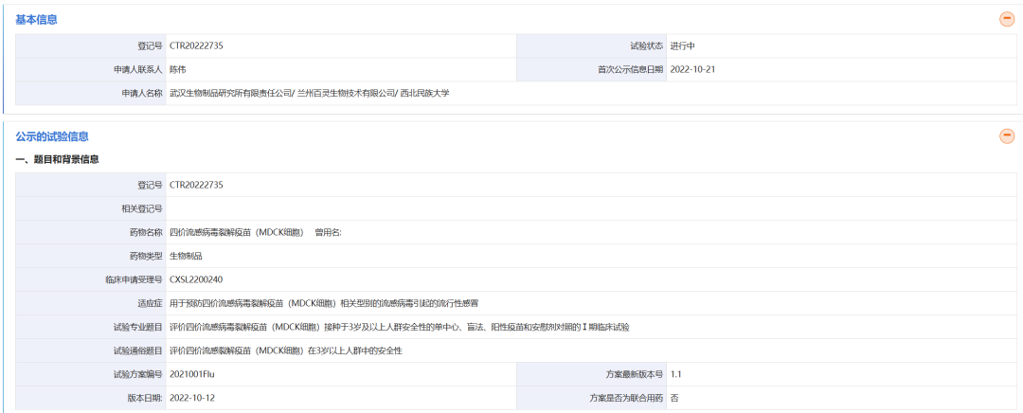Collapse the 基本信息 section
1023x413 pixels.
(x=1007, y=19)
